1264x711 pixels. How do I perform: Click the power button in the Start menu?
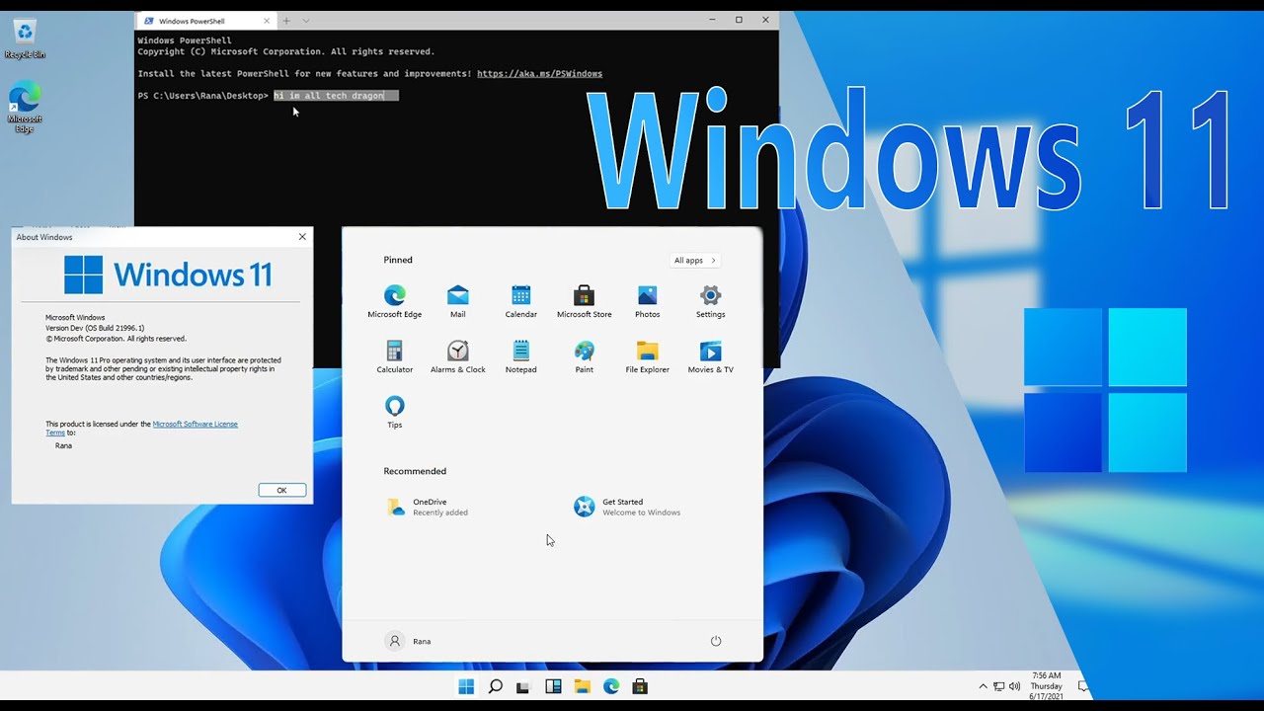click(x=716, y=641)
